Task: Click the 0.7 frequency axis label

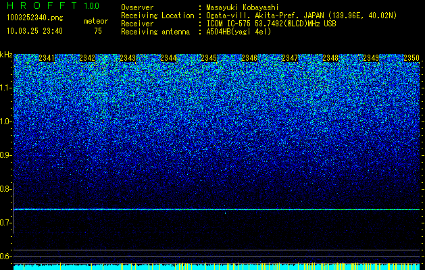Action: coord(5,223)
